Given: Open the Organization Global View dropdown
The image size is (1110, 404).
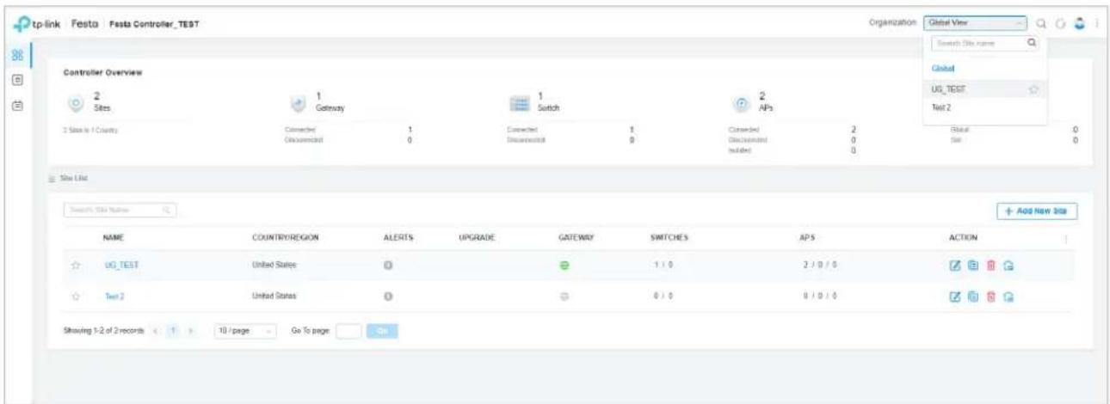Looking at the screenshot, I should point(975,23).
